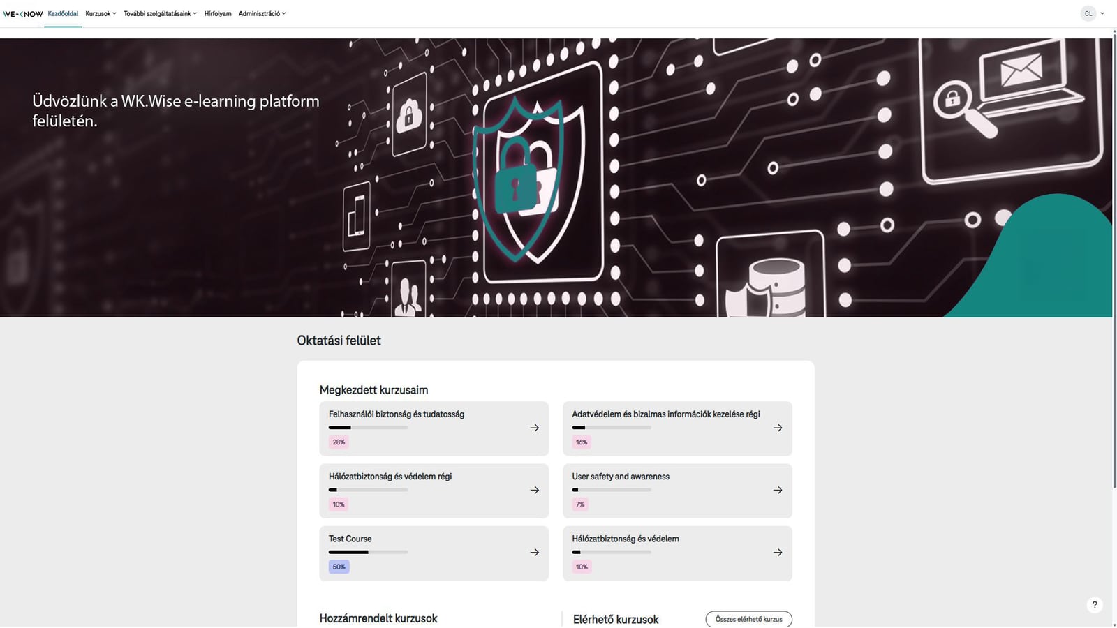Click the 16% progress badge
1117x628 pixels.
click(x=582, y=442)
